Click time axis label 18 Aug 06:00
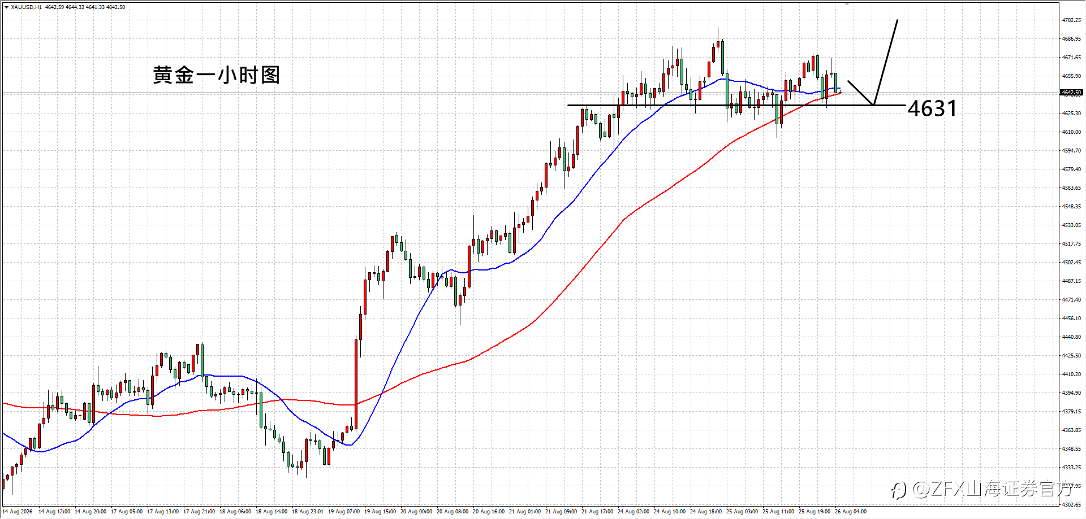1086x519 pixels. (x=235, y=512)
